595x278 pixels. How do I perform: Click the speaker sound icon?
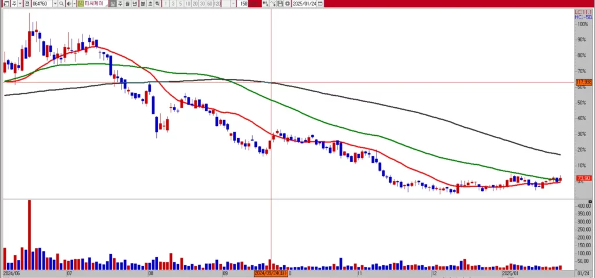pyautogui.click(x=69, y=4)
